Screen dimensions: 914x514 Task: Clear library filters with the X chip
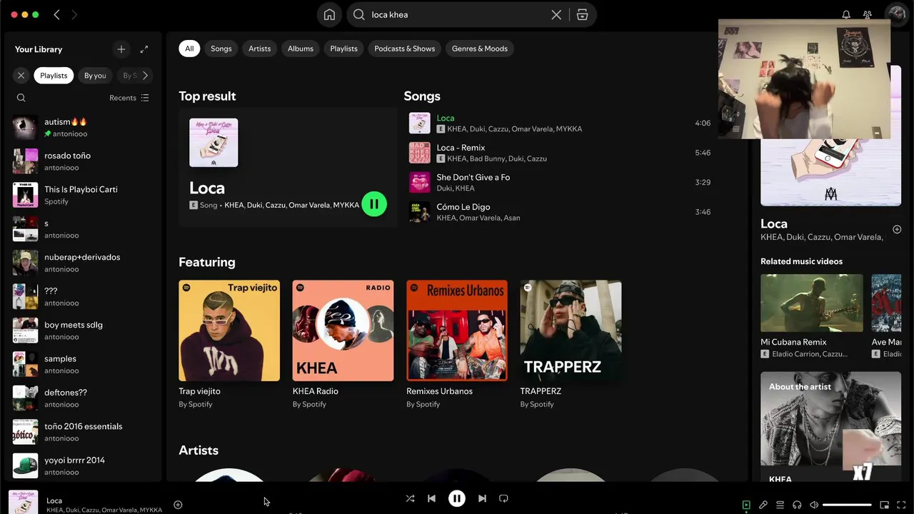[21, 76]
